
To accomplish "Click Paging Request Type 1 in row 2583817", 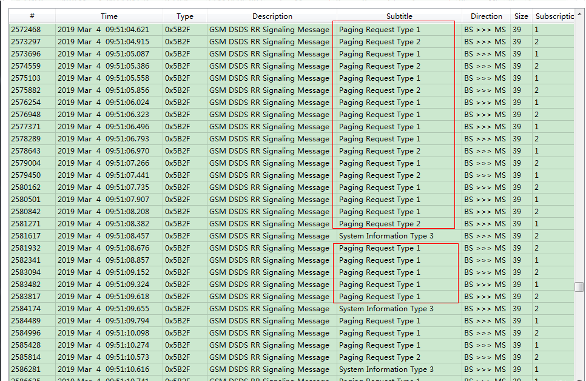I will pyautogui.click(x=379, y=297).
